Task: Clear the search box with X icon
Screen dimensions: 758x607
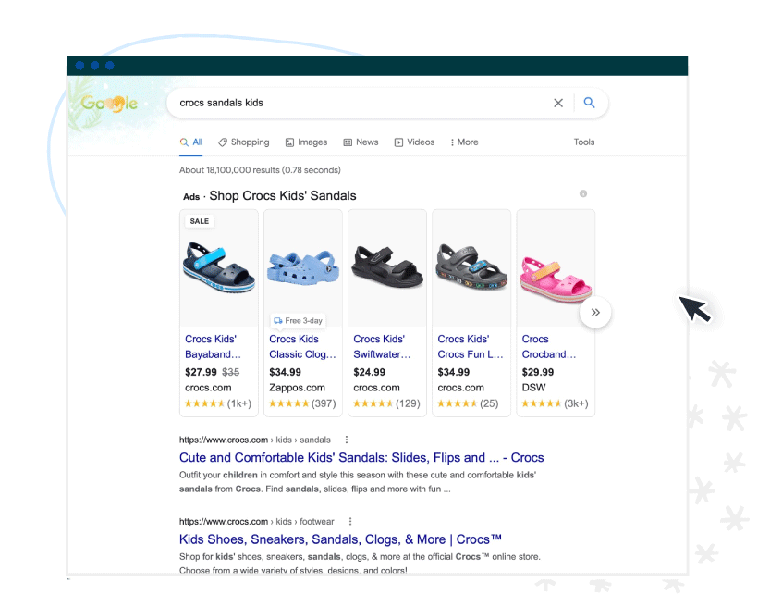Action: tap(558, 103)
